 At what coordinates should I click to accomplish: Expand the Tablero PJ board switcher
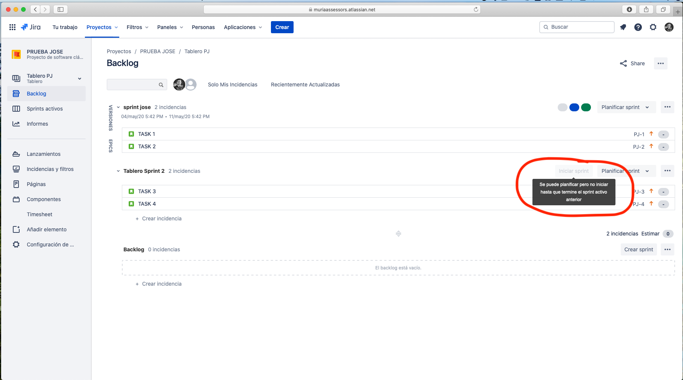80,78
